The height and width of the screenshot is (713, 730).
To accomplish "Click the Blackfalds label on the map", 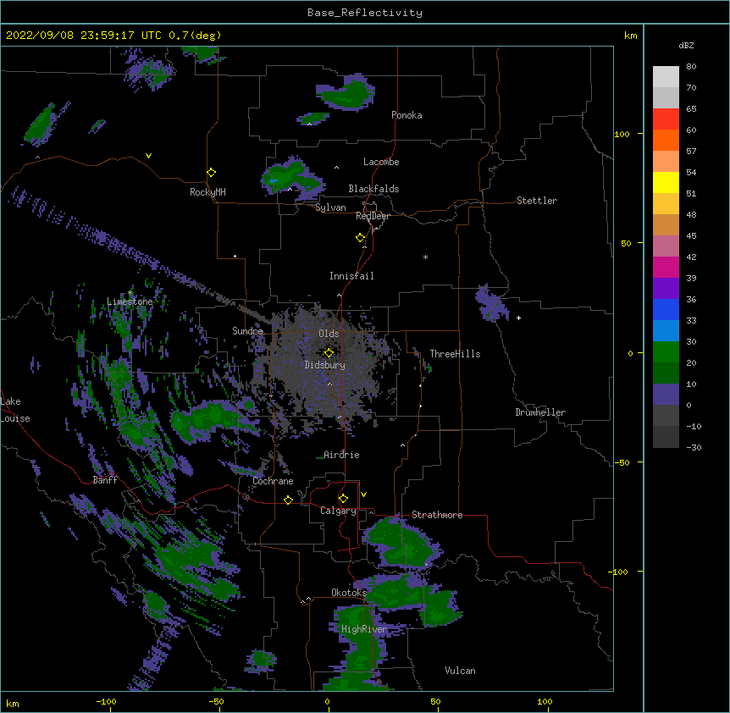I will (x=373, y=189).
